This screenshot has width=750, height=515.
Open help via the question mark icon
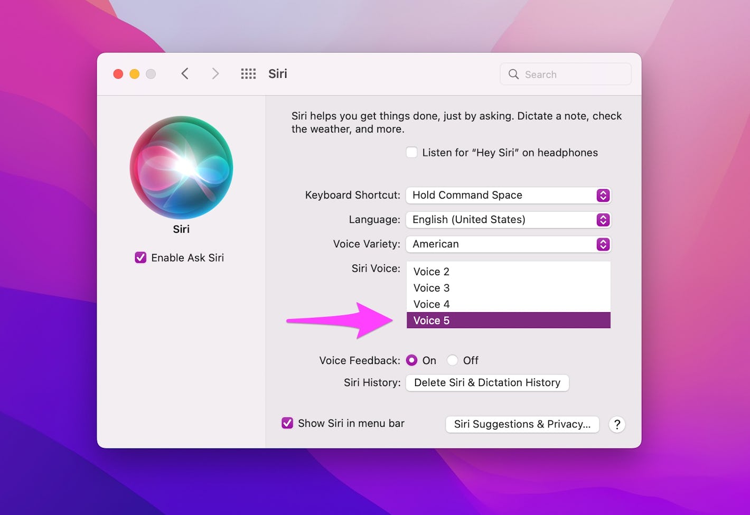coord(617,424)
